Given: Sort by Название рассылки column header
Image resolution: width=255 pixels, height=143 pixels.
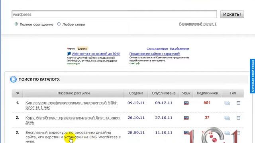Looking at the screenshot, I should pyautogui.click(x=73, y=93).
